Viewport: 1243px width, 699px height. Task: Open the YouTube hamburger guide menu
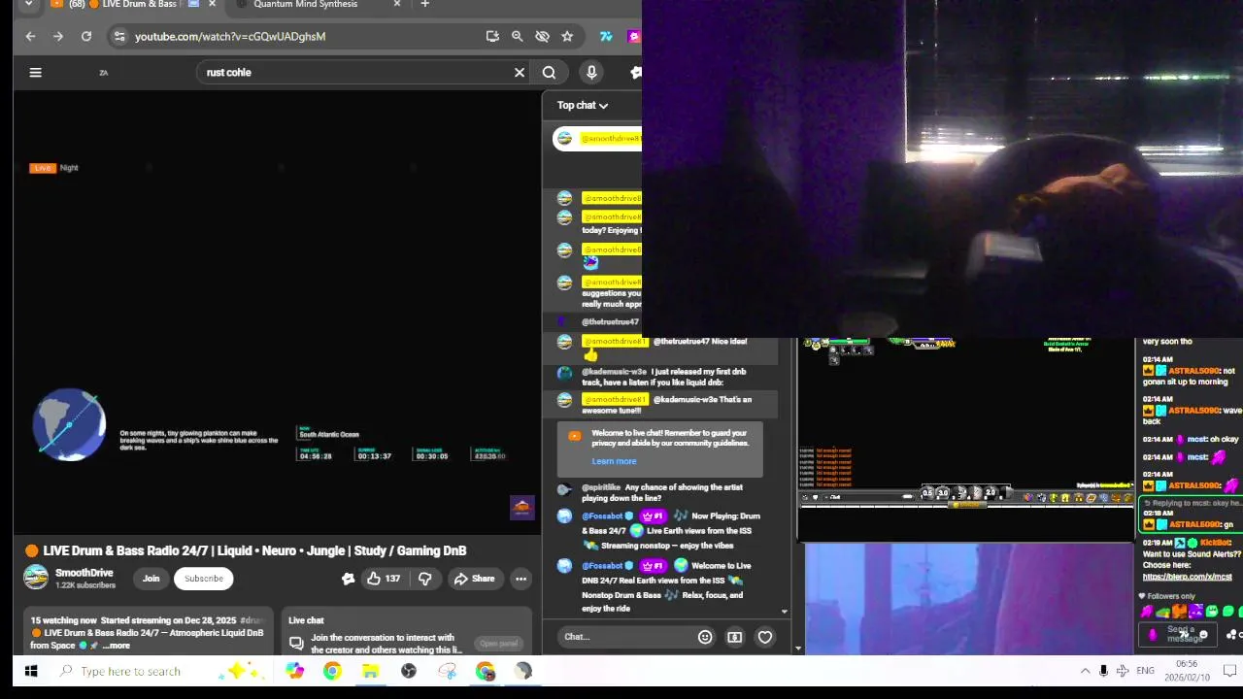(35, 72)
